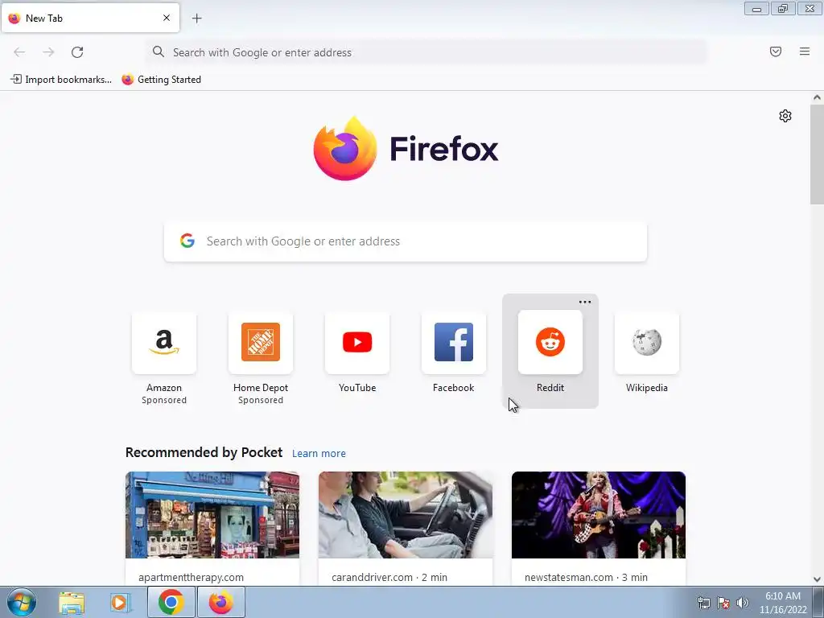Click the Amazon Sponsored label
824x618 pixels.
point(164,400)
